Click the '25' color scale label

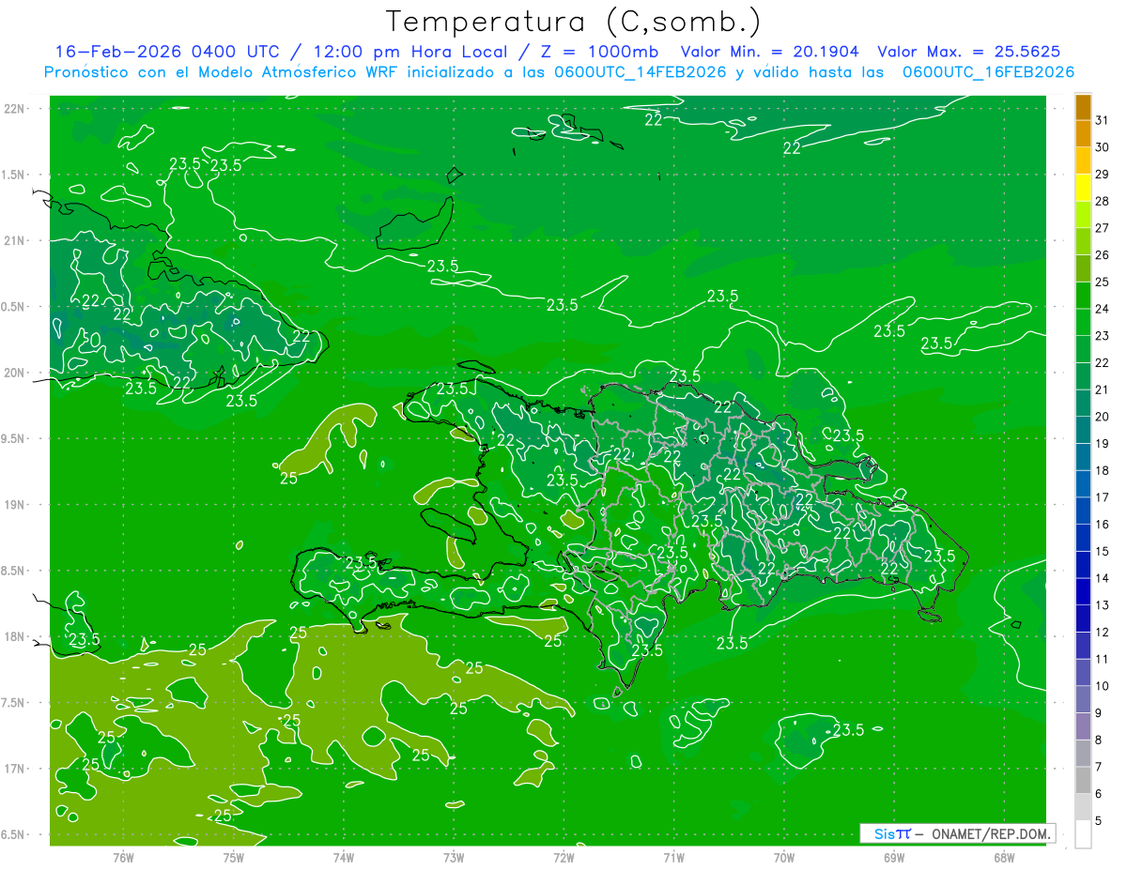point(1103,282)
